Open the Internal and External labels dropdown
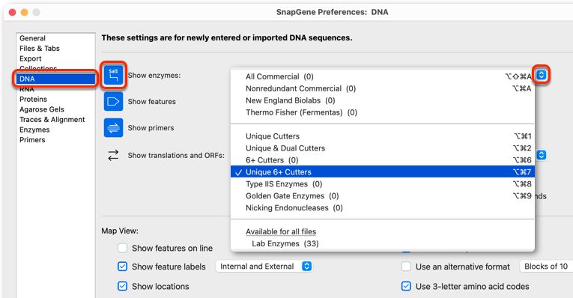The width and height of the screenshot is (573, 298). click(264, 267)
